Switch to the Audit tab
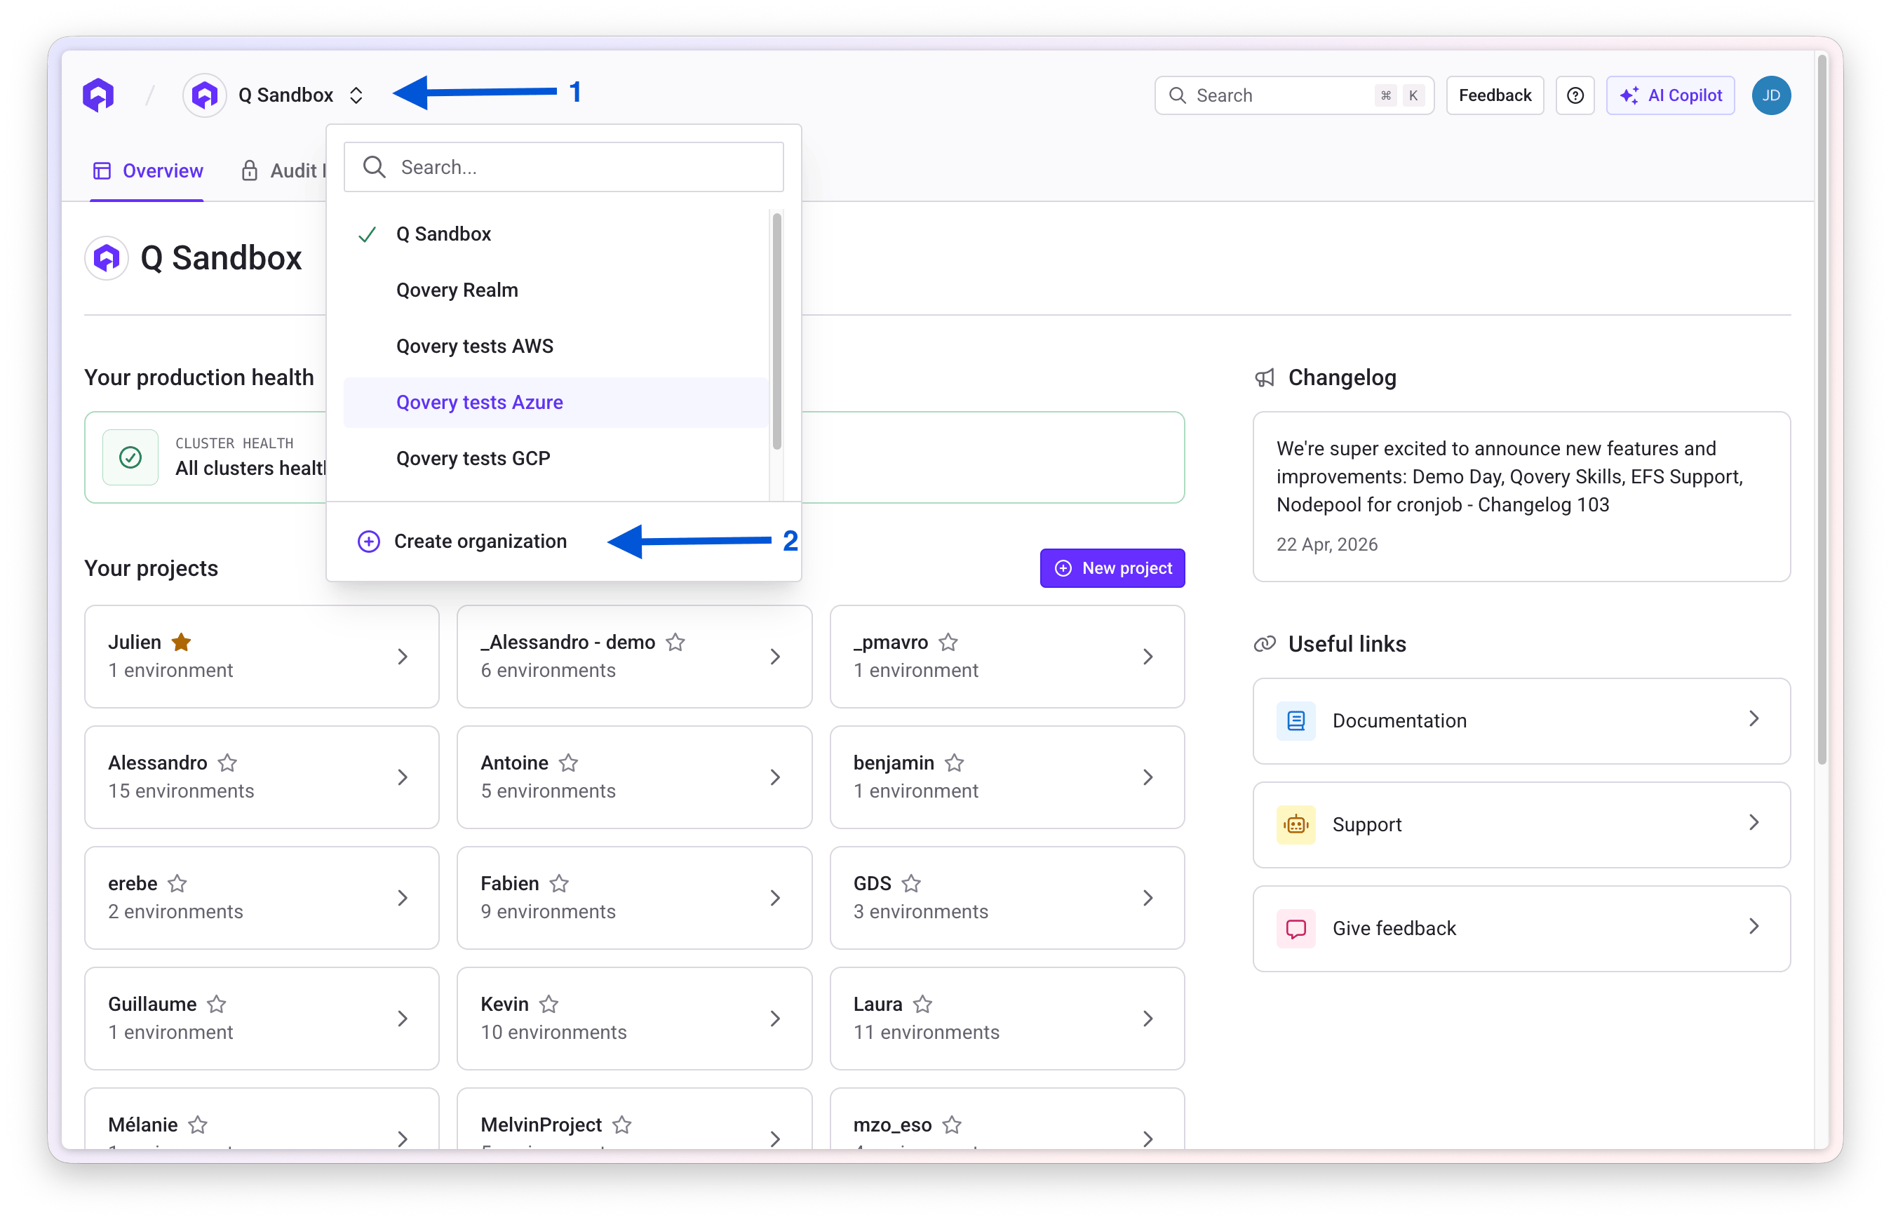Image resolution: width=1891 pixels, height=1222 pixels. tap(283, 170)
